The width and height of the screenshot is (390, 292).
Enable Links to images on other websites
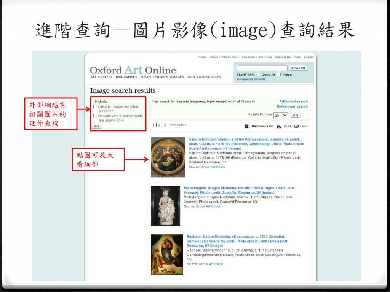[x=95, y=107]
